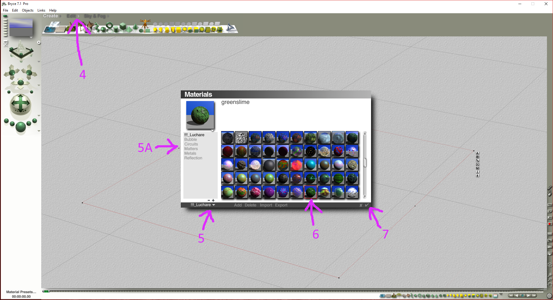Screen dimensions: 553x300
Task: Select the green striped sphere material
Action: 338,178
